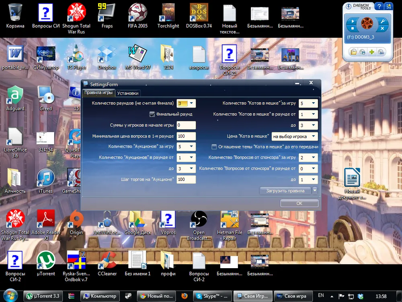This screenshot has width=402, height=302.
Task: Click the "Загрузить правила" button
Action: click(x=285, y=191)
